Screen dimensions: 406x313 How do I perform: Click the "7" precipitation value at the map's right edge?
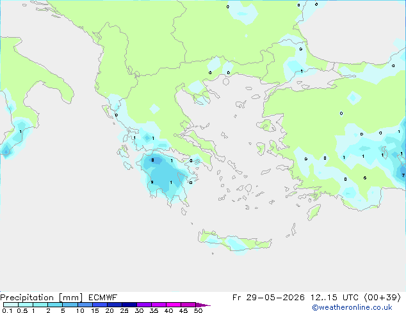coord(403,176)
